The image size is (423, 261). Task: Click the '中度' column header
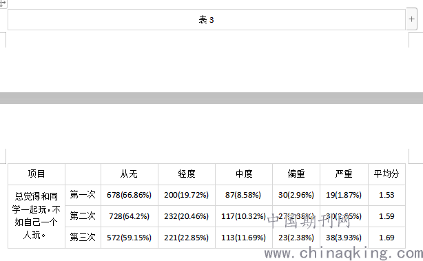click(x=244, y=174)
